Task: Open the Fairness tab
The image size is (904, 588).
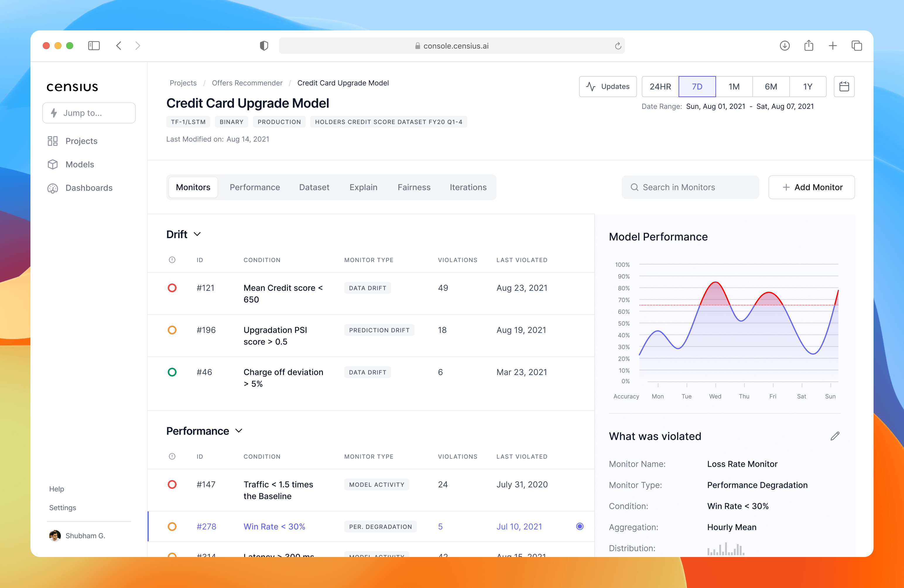Action: tap(414, 187)
